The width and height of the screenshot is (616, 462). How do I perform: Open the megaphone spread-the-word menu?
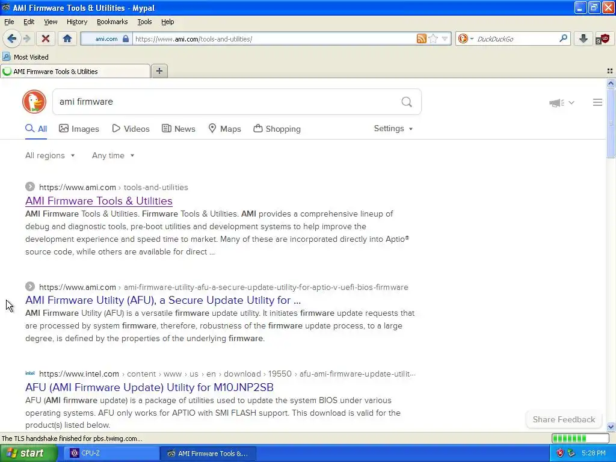click(x=561, y=102)
